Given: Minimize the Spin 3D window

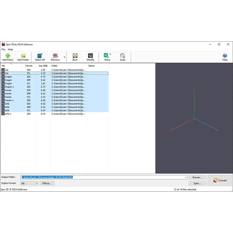Looking at the screenshot, I should click(x=210, y=44).
